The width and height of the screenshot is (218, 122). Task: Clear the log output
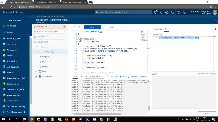[123, 77]
